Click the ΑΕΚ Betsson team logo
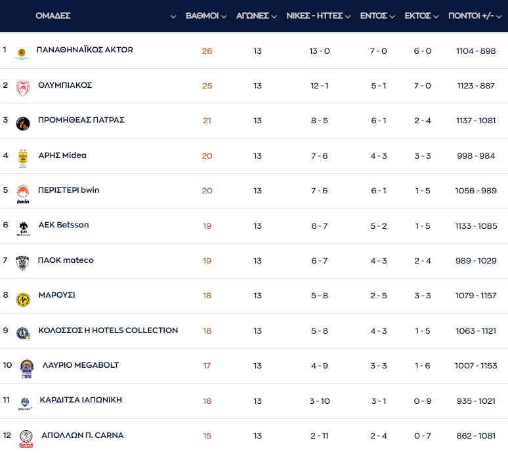This screenshot has width=508, height=453. tap(24, 228)
